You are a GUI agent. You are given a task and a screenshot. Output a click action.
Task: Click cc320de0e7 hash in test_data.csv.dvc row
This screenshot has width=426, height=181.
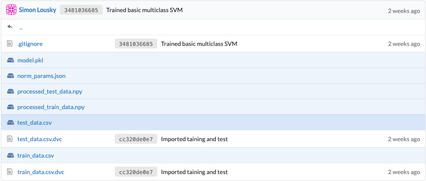click(x=136, y=139)
